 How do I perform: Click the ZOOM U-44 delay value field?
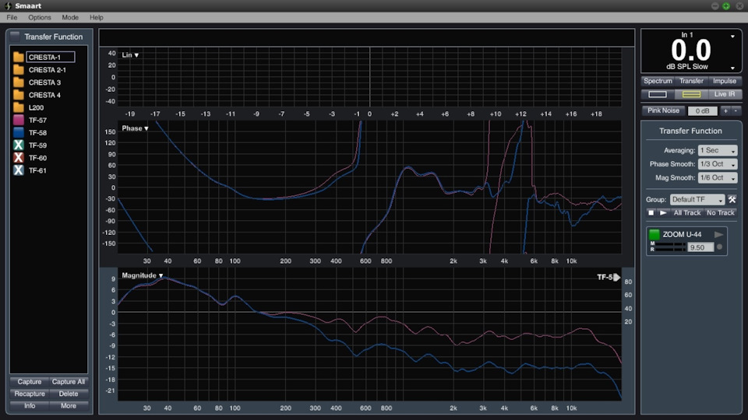click(700, 247)
